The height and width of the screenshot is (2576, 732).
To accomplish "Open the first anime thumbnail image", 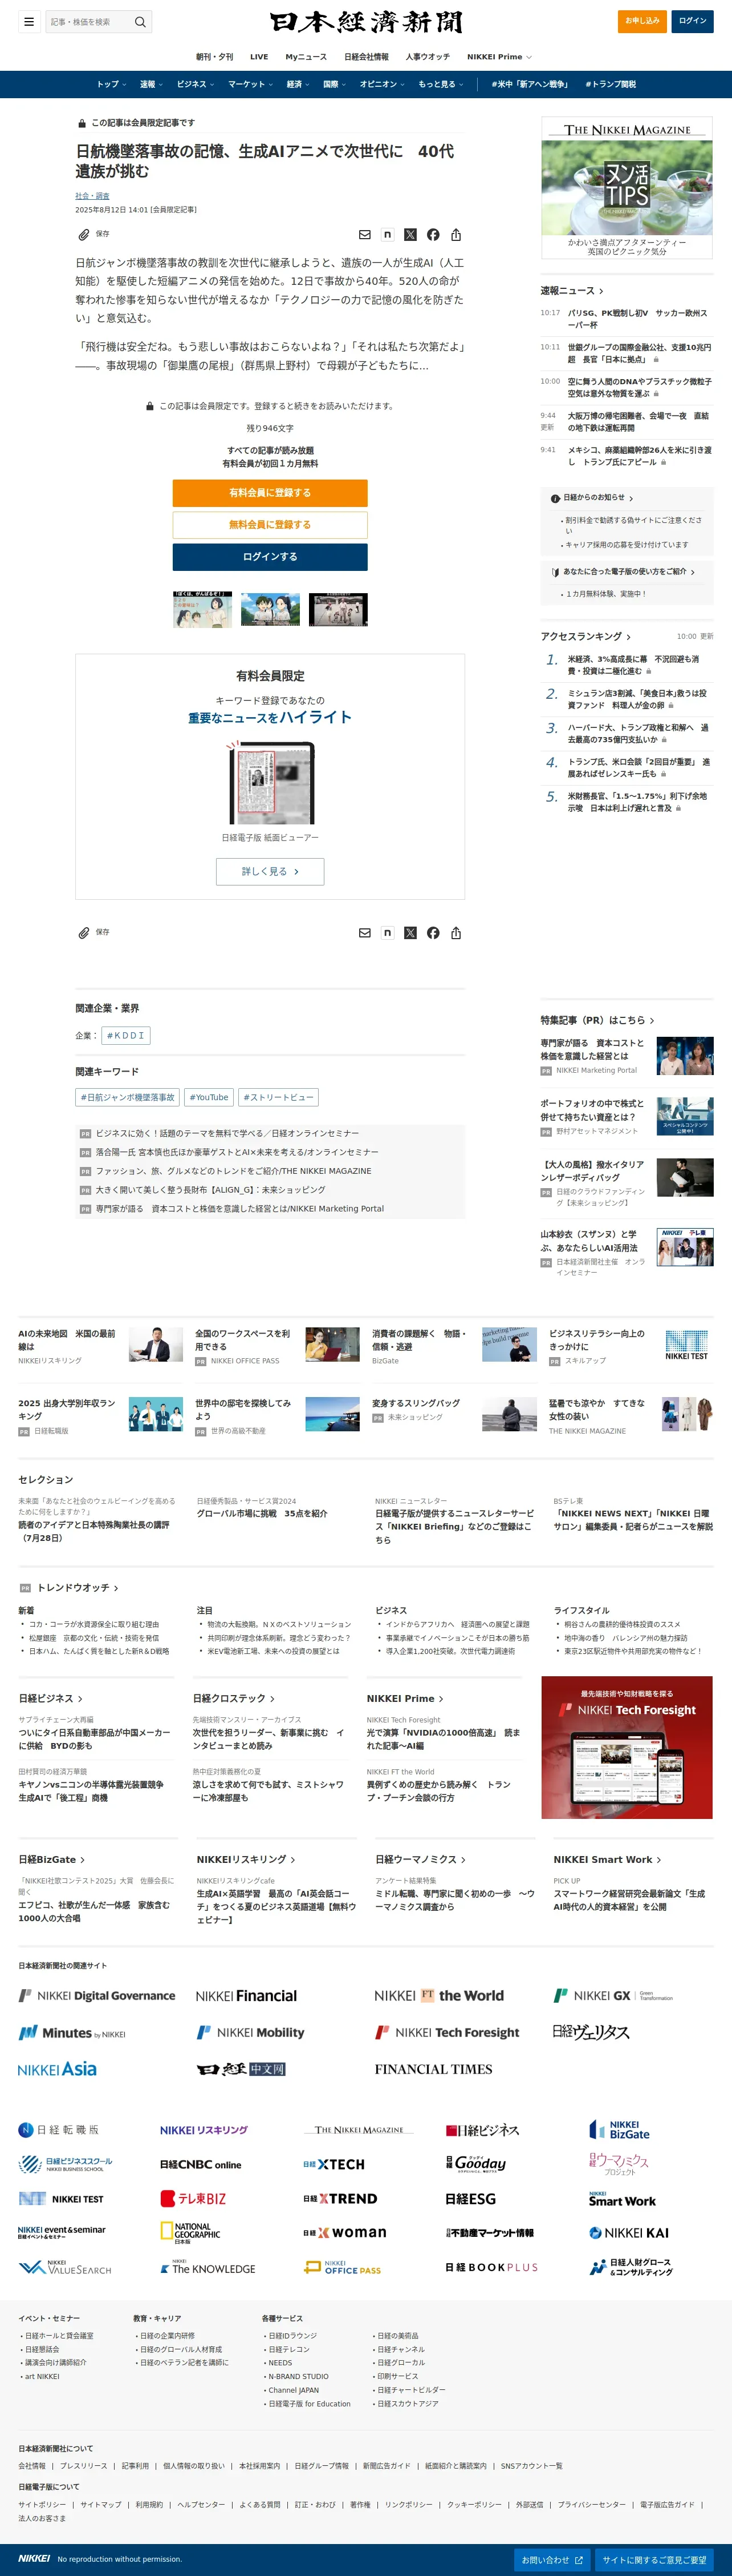I will point(203,609).
